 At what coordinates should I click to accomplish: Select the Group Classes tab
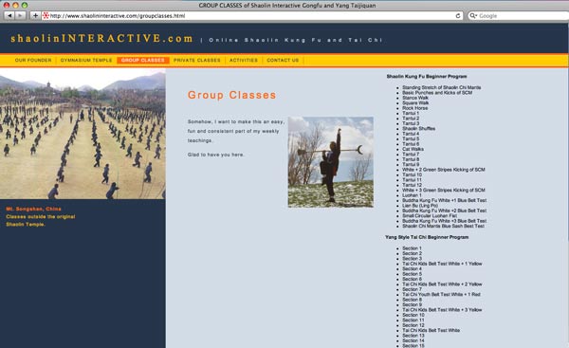143,61
